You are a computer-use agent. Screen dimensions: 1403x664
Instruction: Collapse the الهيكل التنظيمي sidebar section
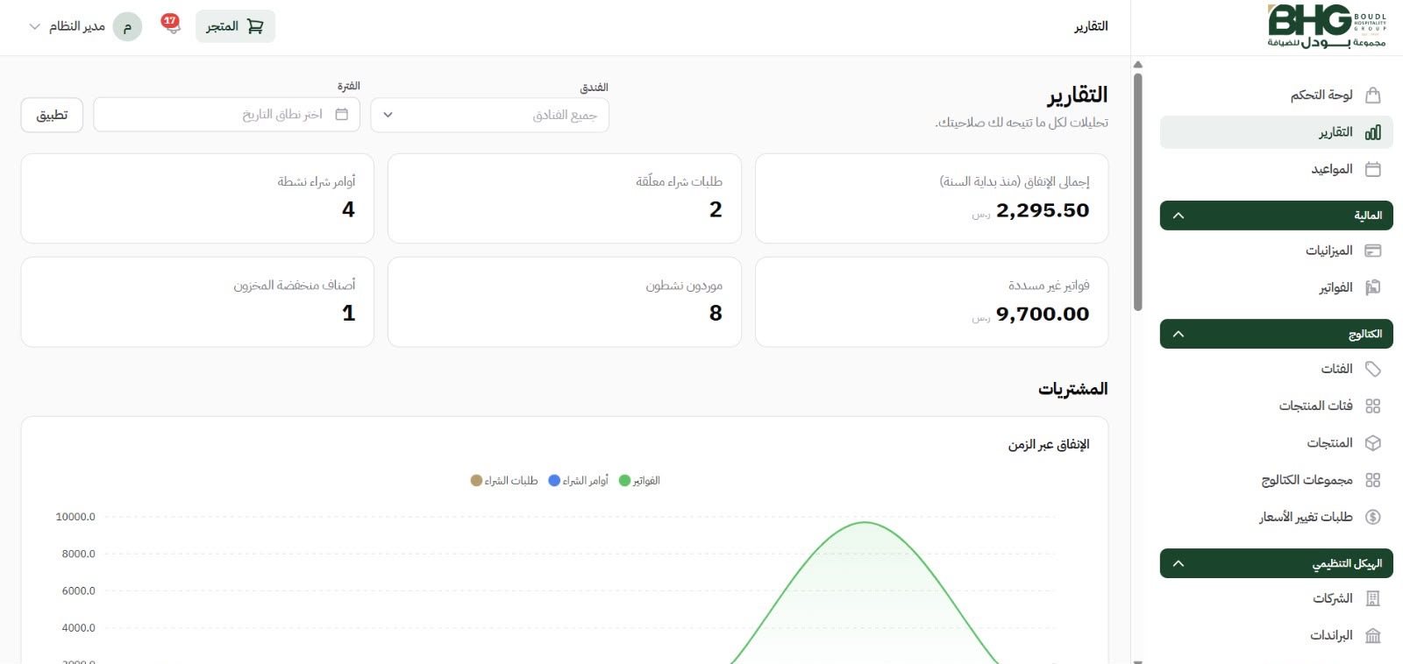pyautogui.click(x=1276, y=563)
